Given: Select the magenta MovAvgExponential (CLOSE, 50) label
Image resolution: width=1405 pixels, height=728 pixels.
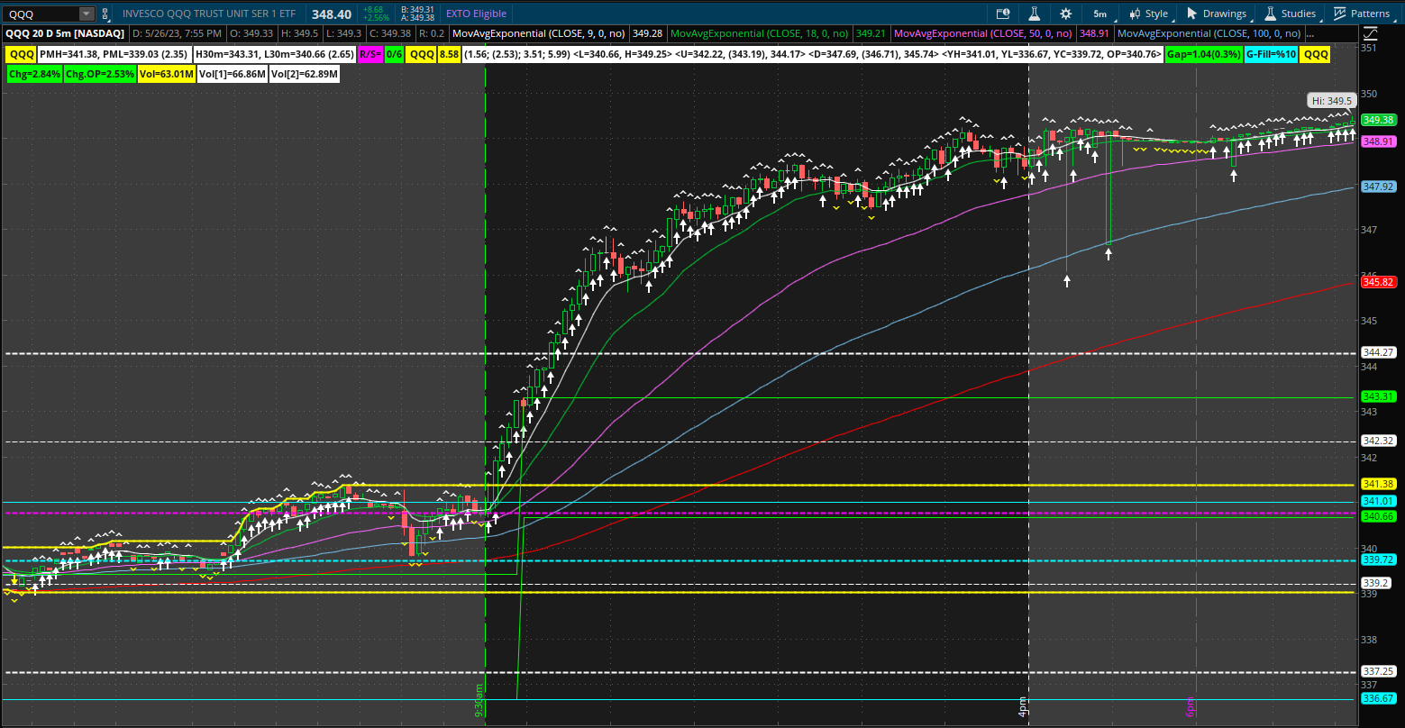Looking at the screenshot, I should coord(982,33).
